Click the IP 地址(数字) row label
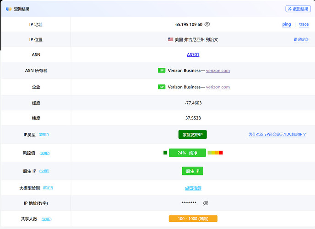This screenshot has width=315, height=229. click(x=36, y=203)
